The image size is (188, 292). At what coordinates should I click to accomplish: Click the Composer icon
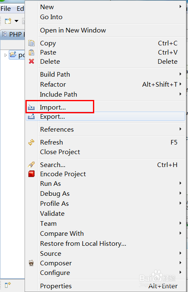point(31,263)
